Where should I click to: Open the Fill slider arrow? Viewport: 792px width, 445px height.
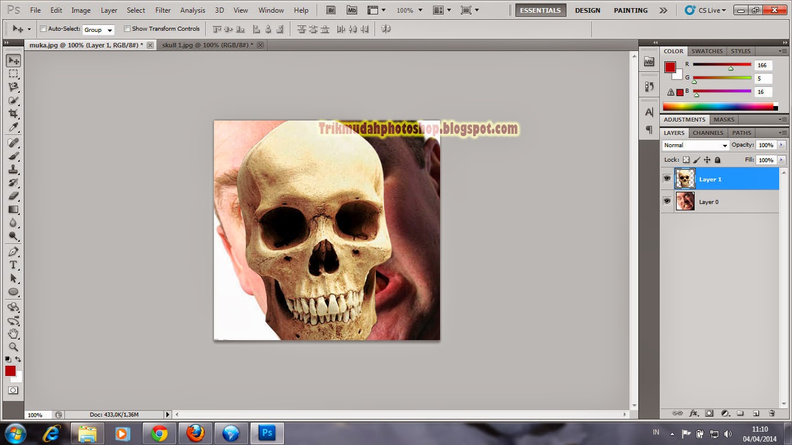(782, 160)
